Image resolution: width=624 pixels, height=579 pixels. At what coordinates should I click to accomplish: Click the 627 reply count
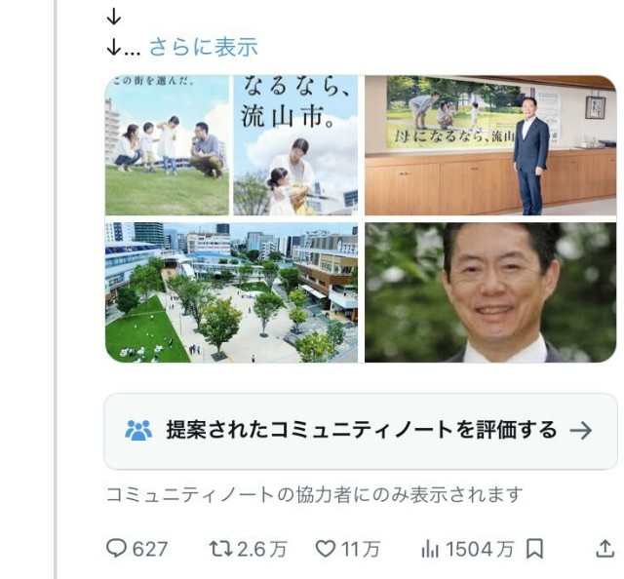(x=149, y=549)
